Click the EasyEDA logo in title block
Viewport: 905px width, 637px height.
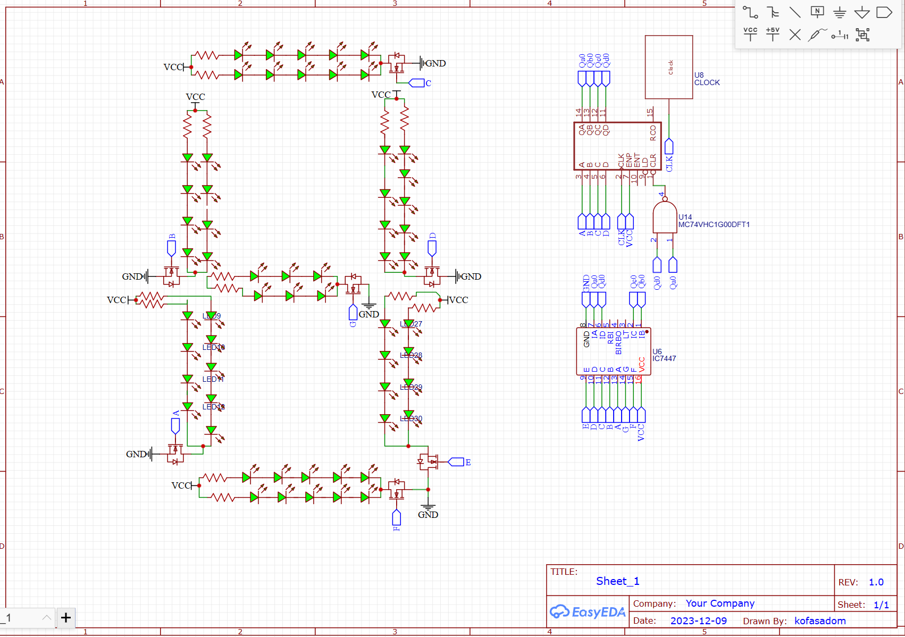pyautogui.click(x=588, y=612)
